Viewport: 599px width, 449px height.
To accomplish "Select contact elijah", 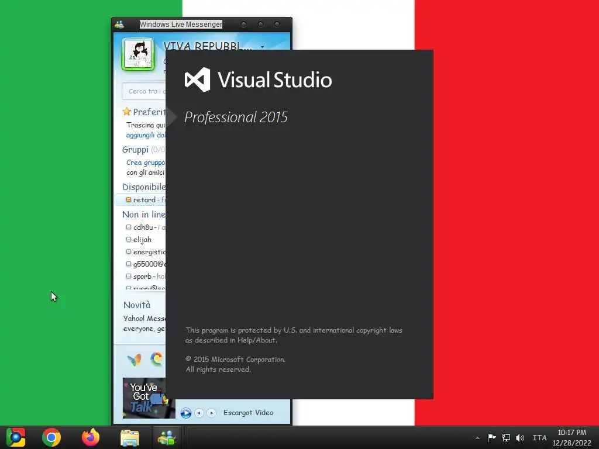I will pyautogui.click(x=142, y=239).
